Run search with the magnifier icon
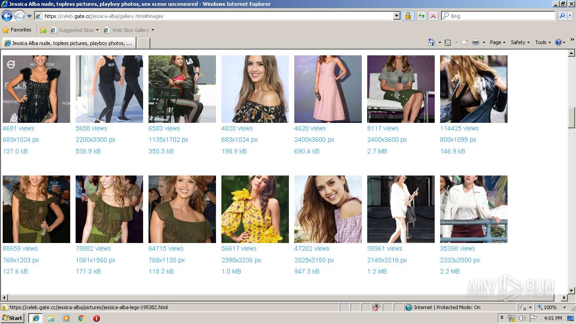Viewport: 576px width, 324px height. pos(562,16)
